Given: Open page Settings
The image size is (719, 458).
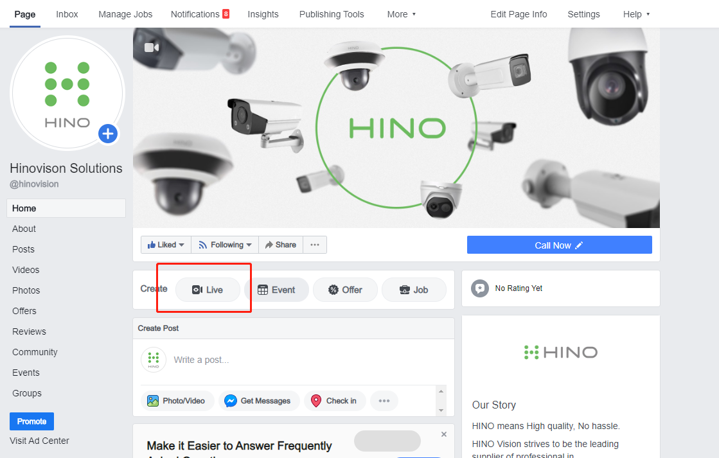Looking at the screenshot, I should [x=583, y=14].
